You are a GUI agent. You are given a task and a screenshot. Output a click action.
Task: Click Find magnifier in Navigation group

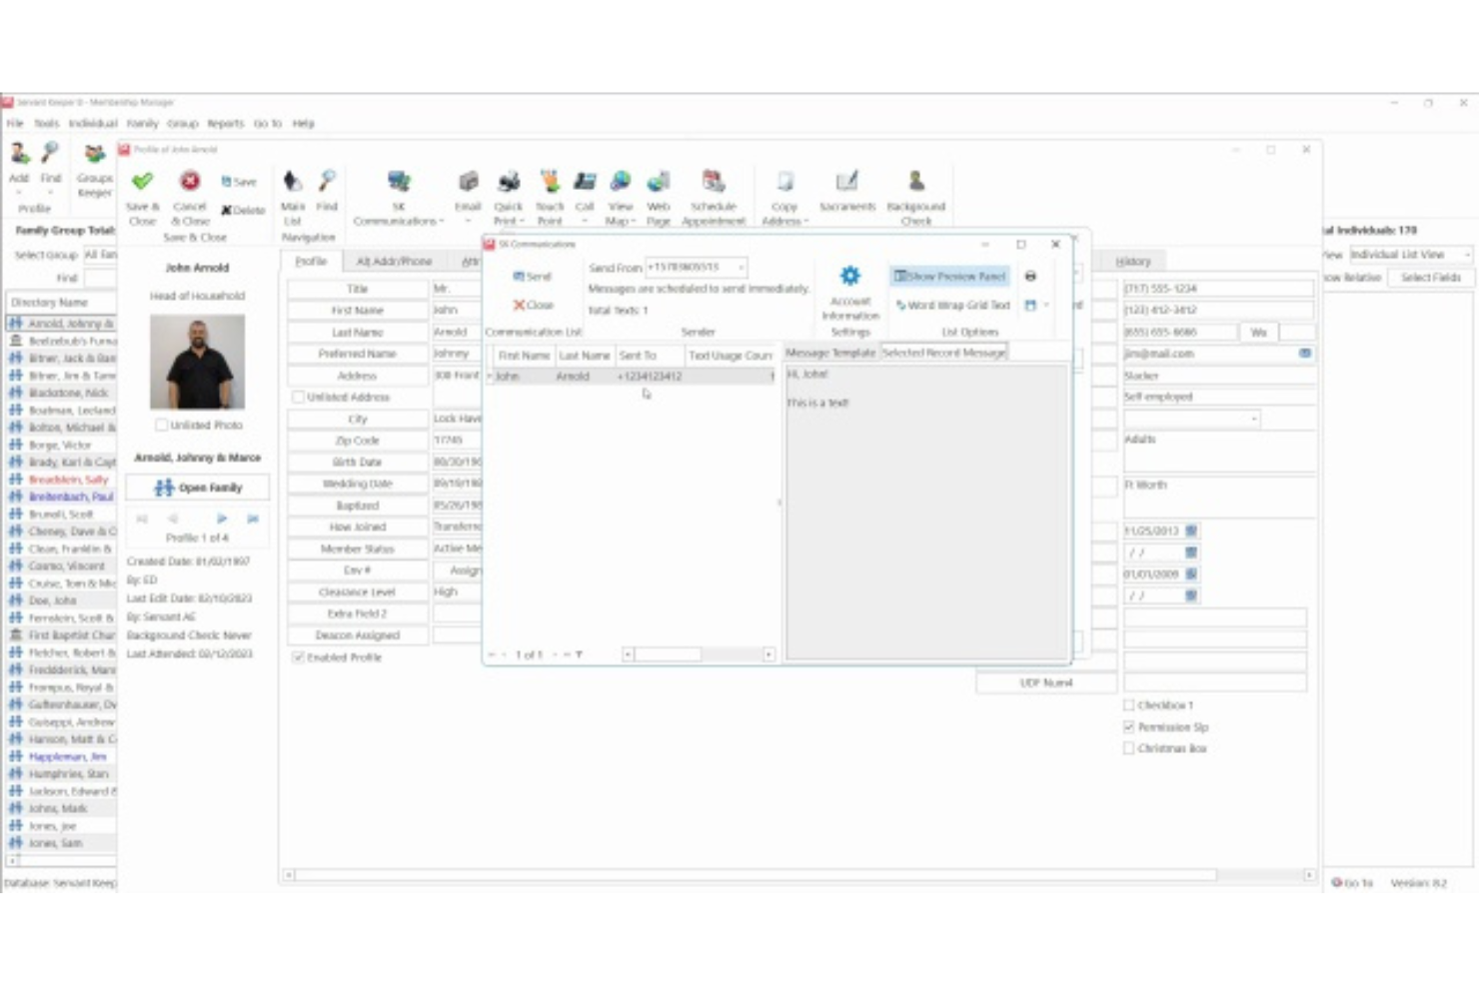click(327, 181)
